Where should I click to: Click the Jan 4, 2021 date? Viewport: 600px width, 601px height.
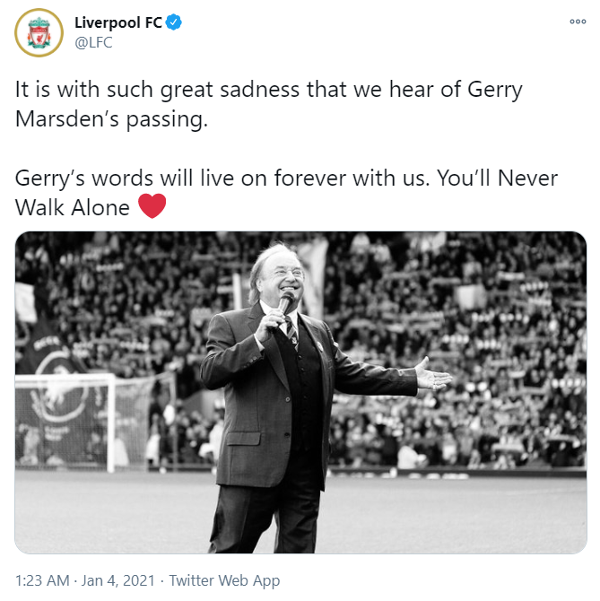tap(119, 580)
